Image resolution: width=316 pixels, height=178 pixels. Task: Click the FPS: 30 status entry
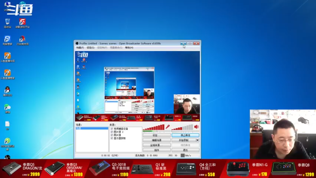[173, 155]
